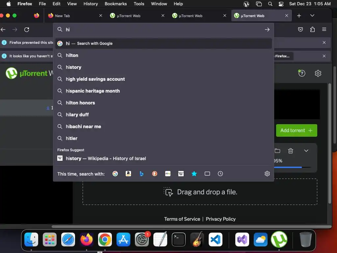
Task: Pick 'hispanic heritage month' suggestion
Action: pos(164,91)
